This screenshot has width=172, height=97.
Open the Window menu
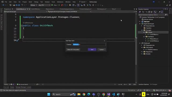(68, 2)
